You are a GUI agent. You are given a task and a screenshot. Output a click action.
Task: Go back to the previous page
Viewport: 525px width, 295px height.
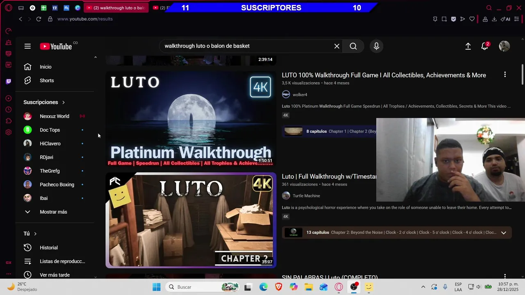point(21,19)
